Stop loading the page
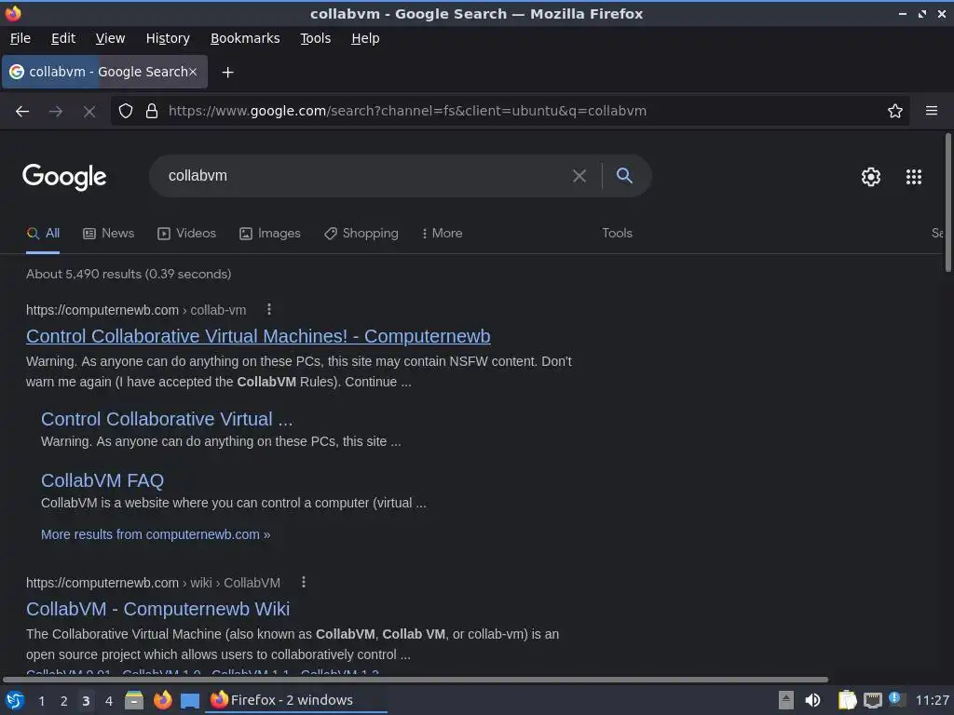954x715 pixels. click(89, 112)
